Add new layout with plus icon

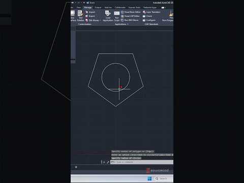tap(76, 167)
